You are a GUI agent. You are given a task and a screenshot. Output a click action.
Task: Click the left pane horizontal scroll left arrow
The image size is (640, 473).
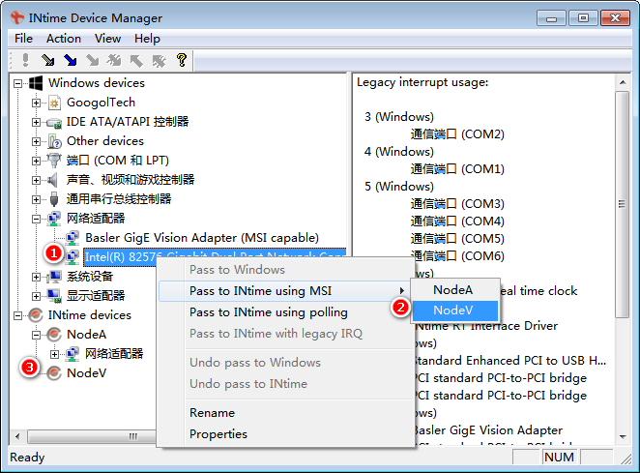[17, 436]
